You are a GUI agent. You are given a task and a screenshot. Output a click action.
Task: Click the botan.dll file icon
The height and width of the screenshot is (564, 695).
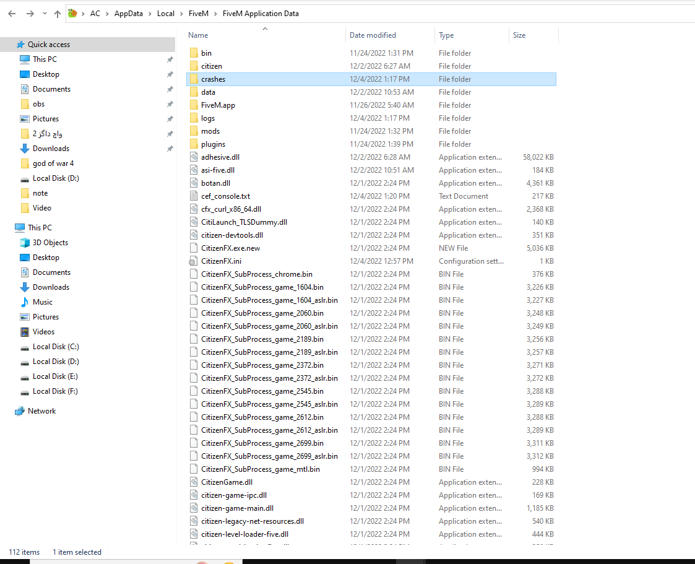click(x=194, y=183)
